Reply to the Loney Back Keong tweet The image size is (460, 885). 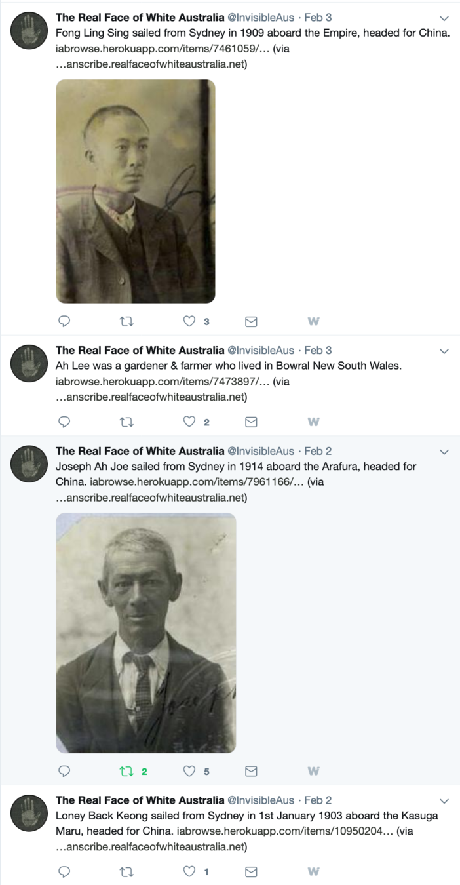pos(64,871)
